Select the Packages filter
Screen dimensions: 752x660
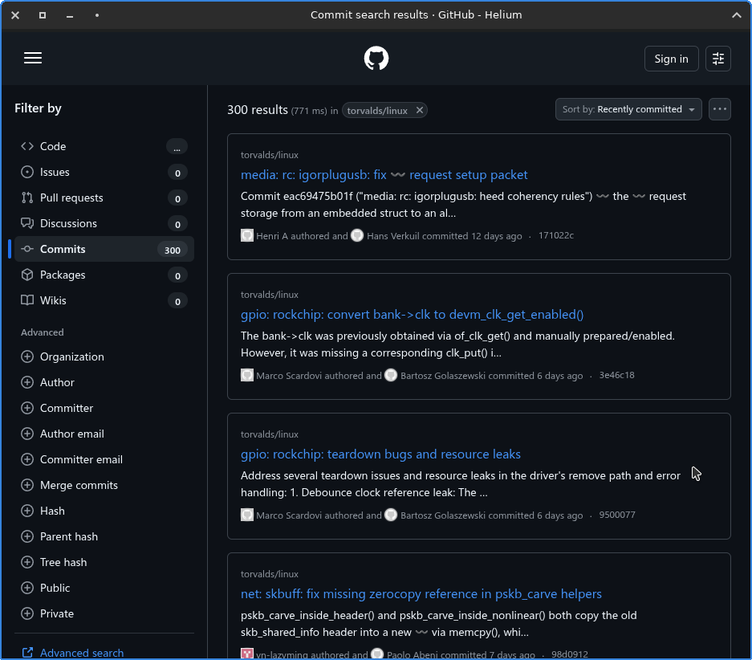[x=104, y=275]
